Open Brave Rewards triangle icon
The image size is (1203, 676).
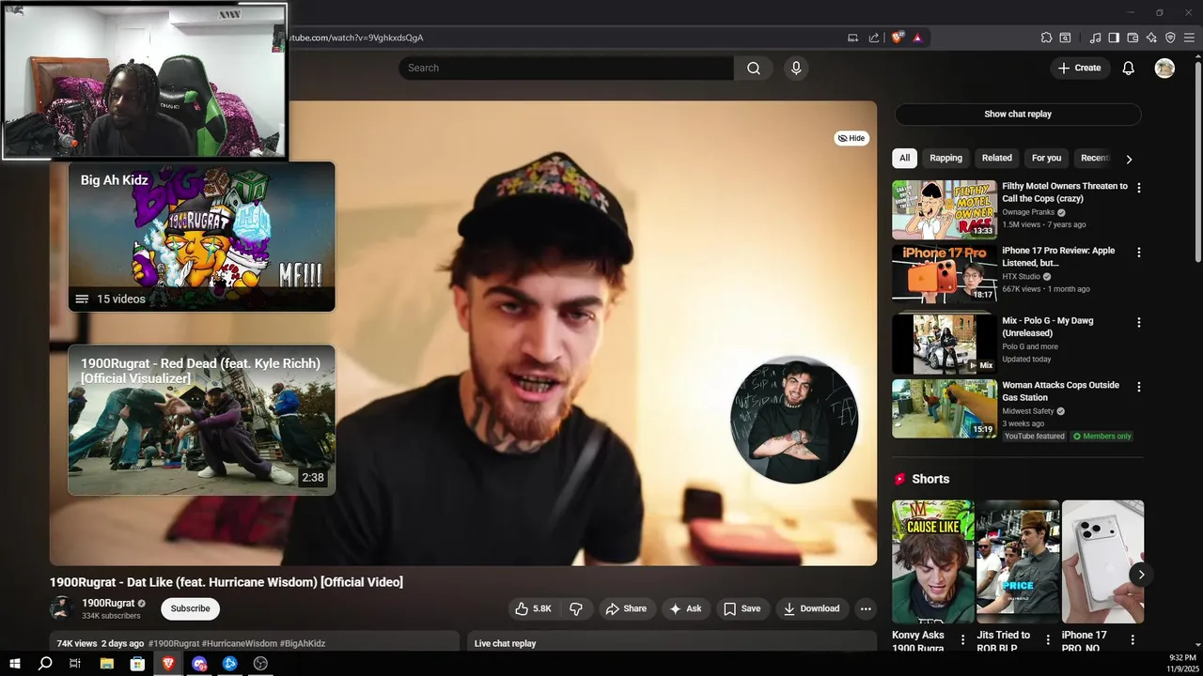click(x=917, y=38)
